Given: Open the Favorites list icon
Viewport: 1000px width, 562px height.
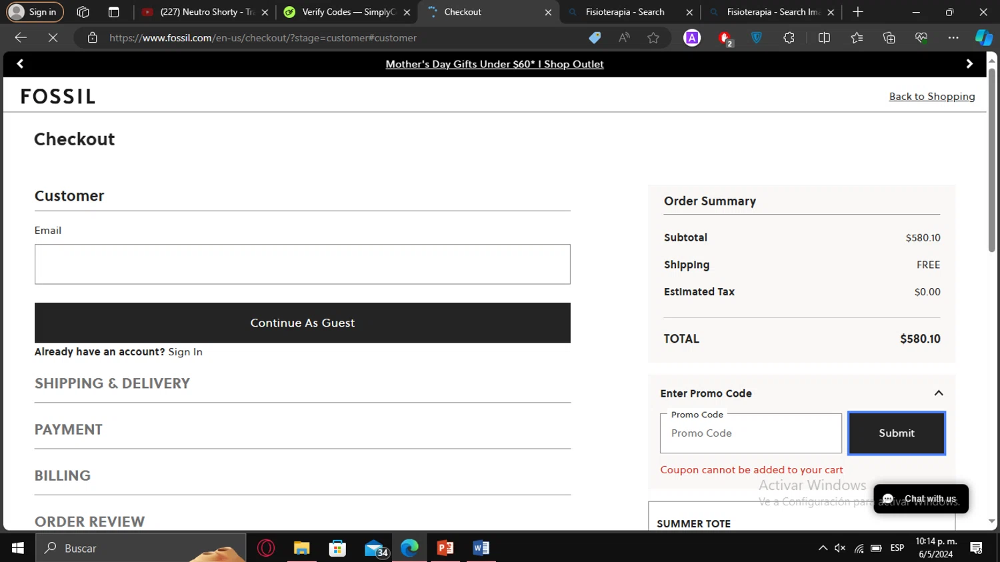Looking at the screenshot, I should 857,38.
